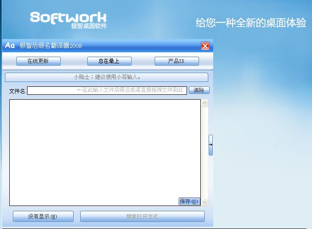The image size is (312, 229).
Task: Click inside the large results text area
Action: pyautogui.click(x=105, y=152)
